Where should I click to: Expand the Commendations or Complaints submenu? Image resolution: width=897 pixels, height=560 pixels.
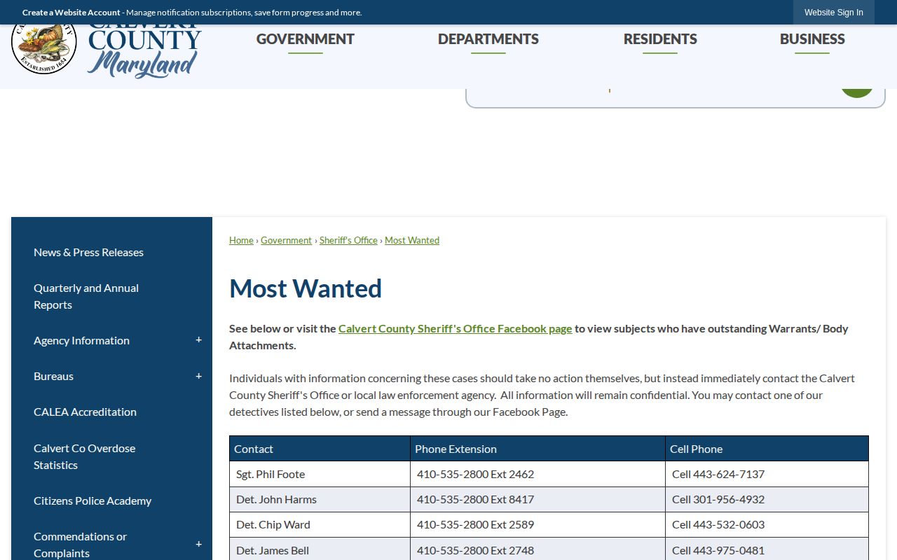(198, 545)
